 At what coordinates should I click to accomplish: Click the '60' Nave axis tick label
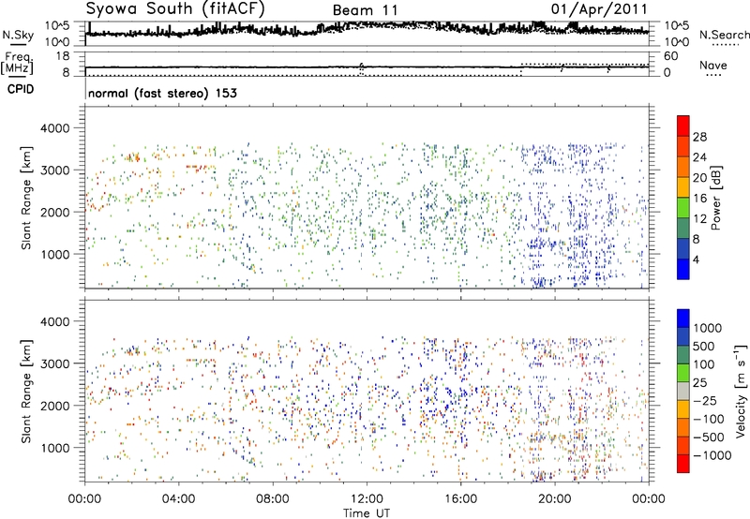pyautogui.click(x=670, y=56)
